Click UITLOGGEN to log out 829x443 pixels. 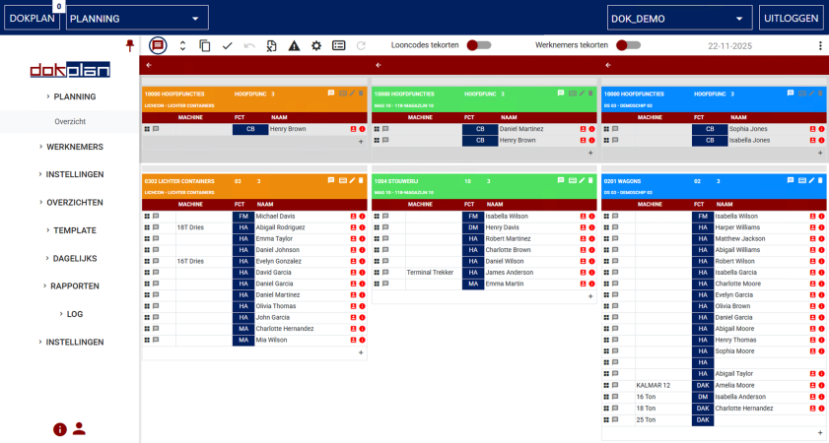tap(791, 18)
